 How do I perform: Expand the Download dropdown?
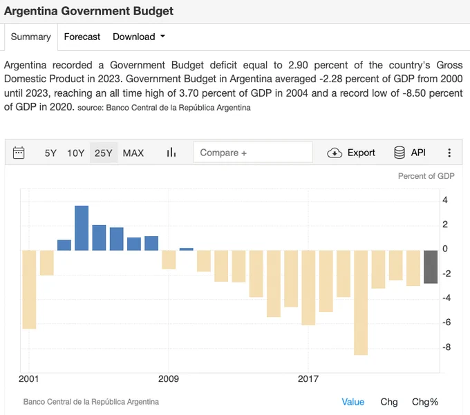[139, 37]
